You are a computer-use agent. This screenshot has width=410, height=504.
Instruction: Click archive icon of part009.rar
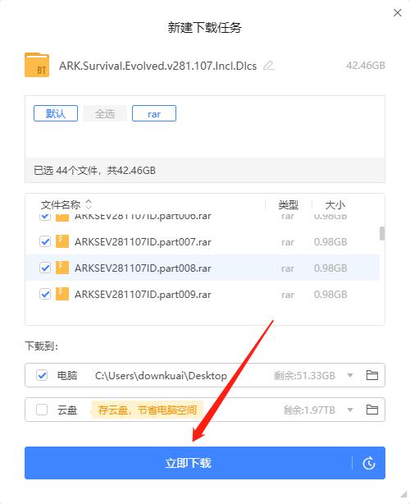[x=62, y=294]
